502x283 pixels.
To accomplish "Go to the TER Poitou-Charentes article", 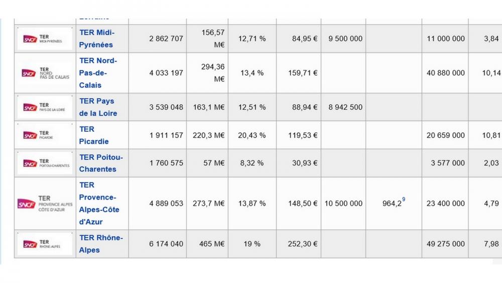I will (100, 163).
